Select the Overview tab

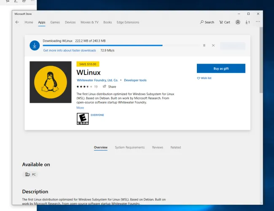[x=101, y=147]
